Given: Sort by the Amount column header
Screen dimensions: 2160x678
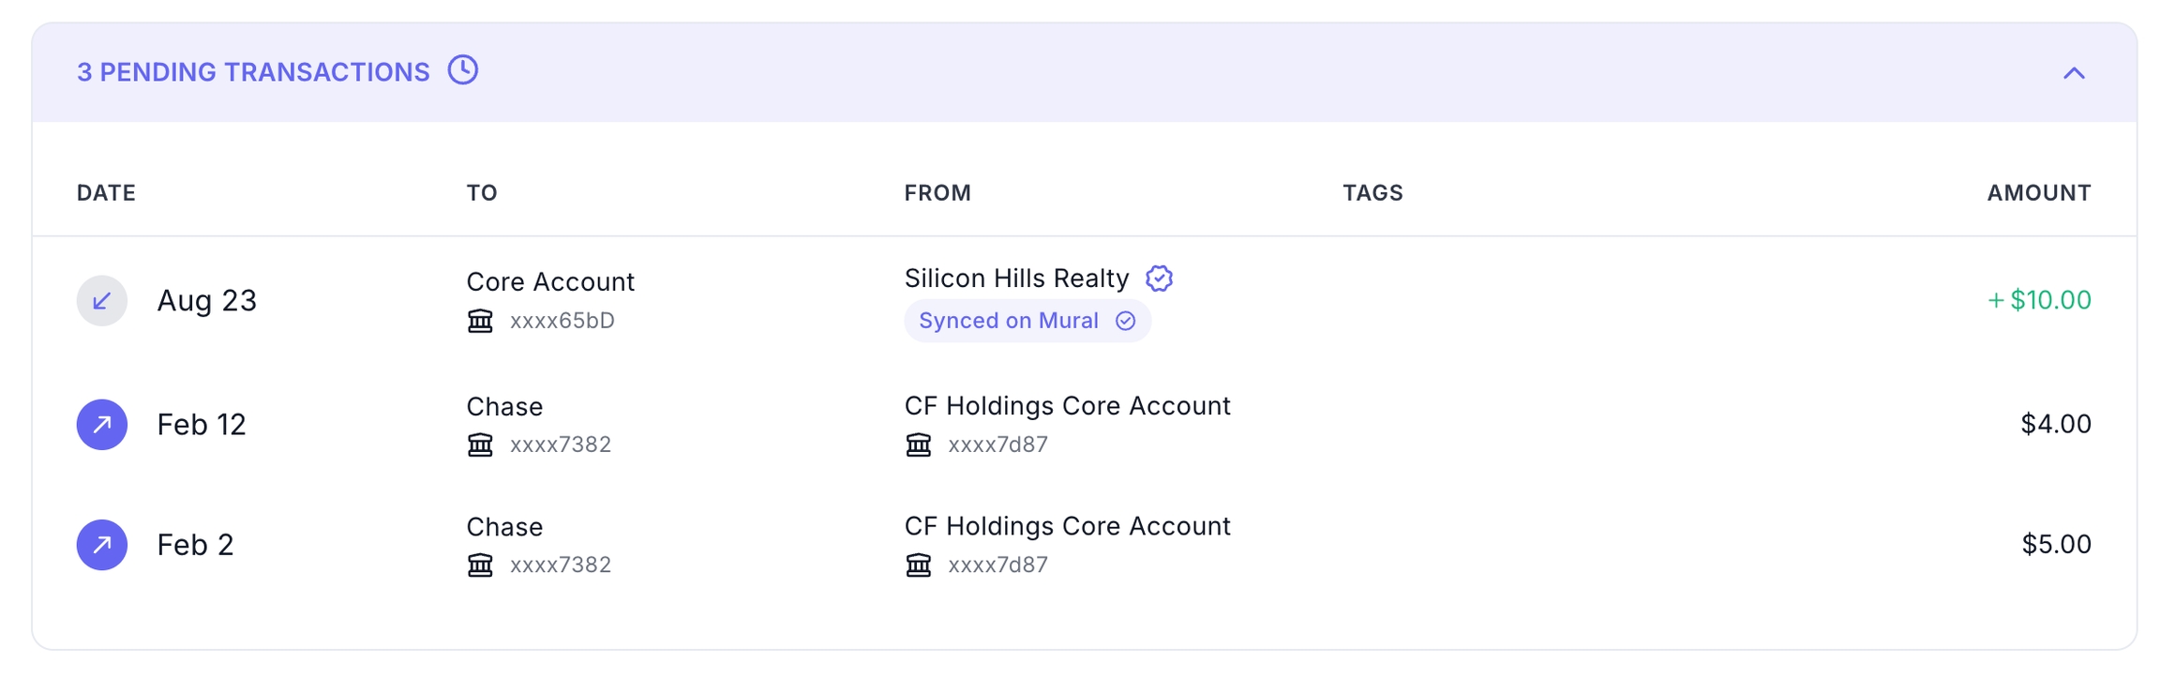Looking at the screenshot, I should click(2038, 193).
